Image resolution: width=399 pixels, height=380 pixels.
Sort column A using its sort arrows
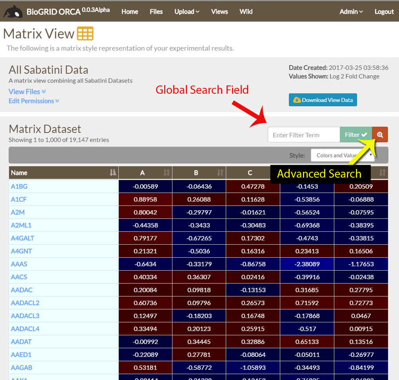click(167, 173)
